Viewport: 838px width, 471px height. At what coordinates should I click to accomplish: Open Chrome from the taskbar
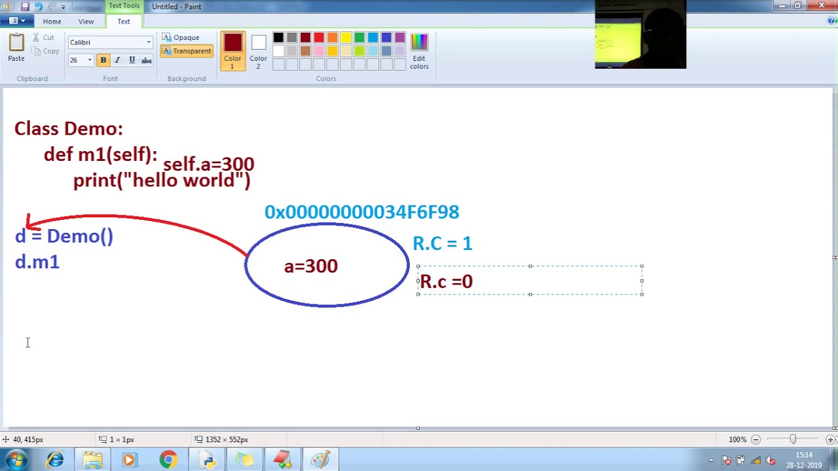(168, 460)
